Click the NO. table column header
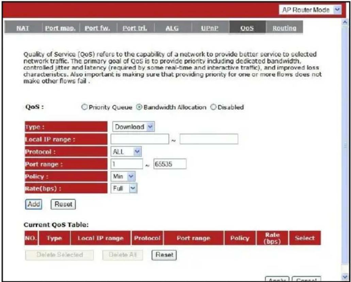Screen dimensions: 351x282 pyautogui.click(x=31, y=238)
